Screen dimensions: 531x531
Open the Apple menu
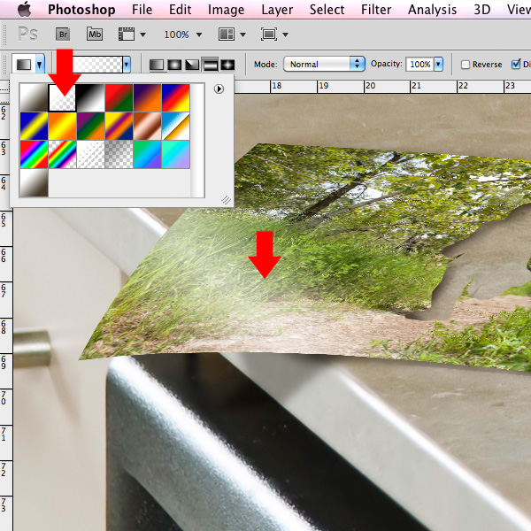click(25, 9)
